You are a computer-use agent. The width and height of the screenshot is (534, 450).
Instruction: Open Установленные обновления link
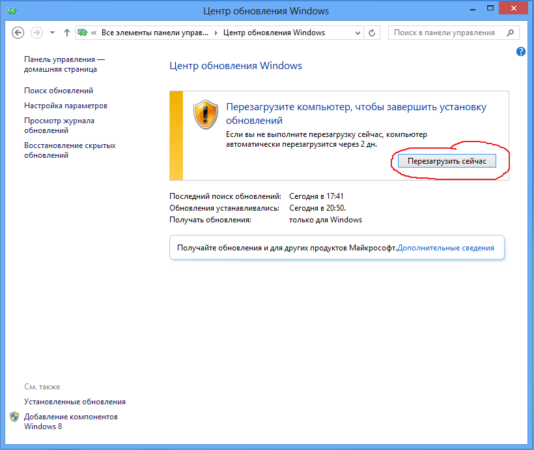pyautogui.click(x=75, y=402)
